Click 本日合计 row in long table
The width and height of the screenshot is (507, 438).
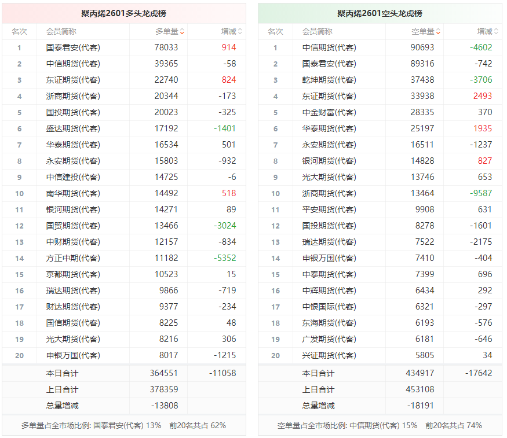(124, 373)
